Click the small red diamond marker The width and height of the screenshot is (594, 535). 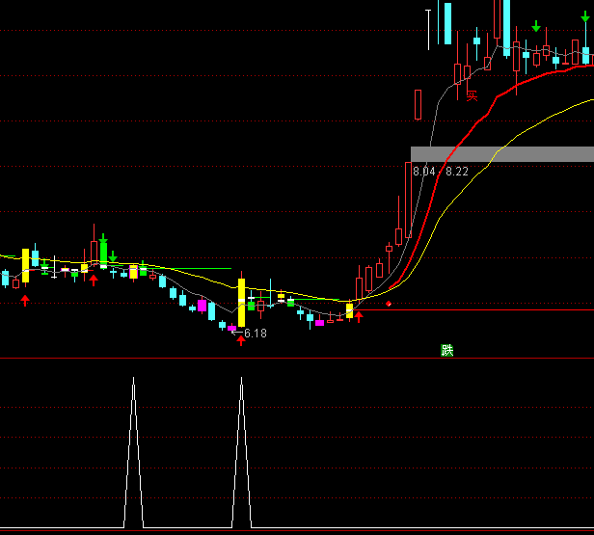click(389, 305)
